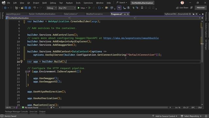This screenshot has height=118, width=209.
Task: Open the Any CPU platform dropdown
Action: tap(67, 8)
